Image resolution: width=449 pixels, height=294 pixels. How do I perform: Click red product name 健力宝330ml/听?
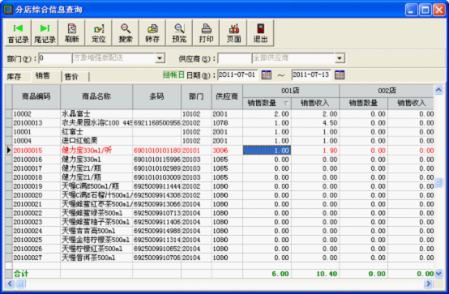(x=87, y=151)
